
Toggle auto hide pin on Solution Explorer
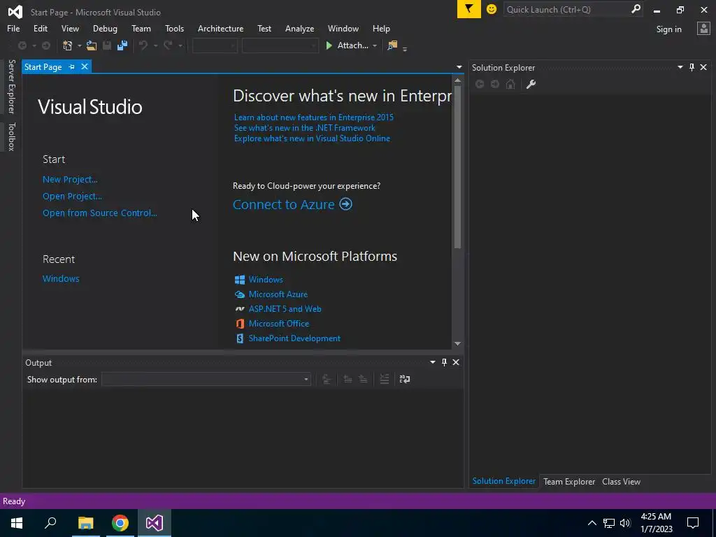click(692, 67)
